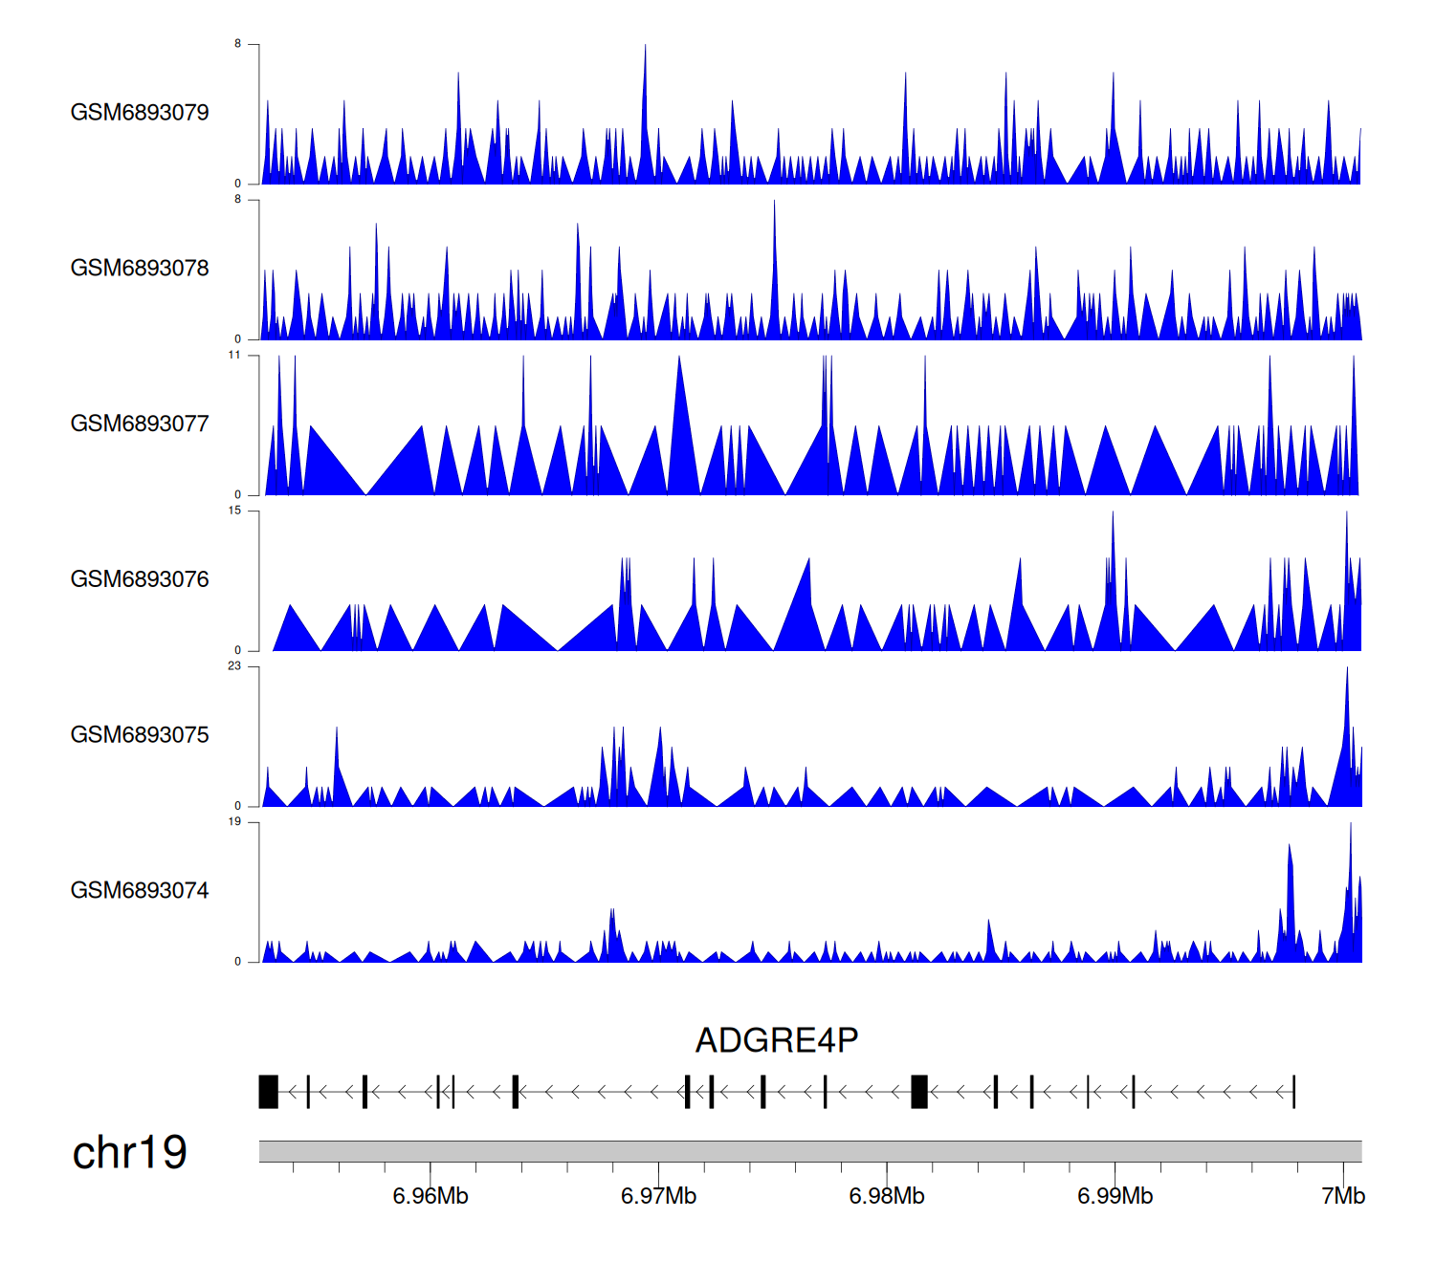Click the 6.96Mb axis position label
The height and width of the screenshot is (1262, 1435).
click(x=430, y=1196)
